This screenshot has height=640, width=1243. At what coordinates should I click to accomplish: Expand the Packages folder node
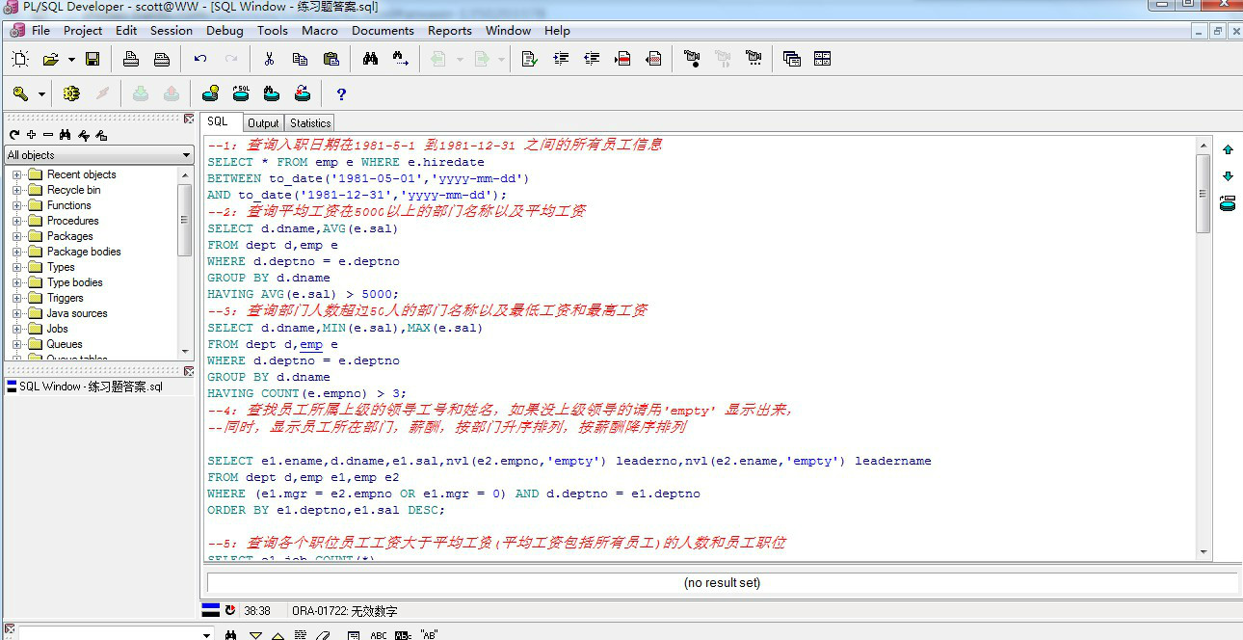click(x=16, y=236)
